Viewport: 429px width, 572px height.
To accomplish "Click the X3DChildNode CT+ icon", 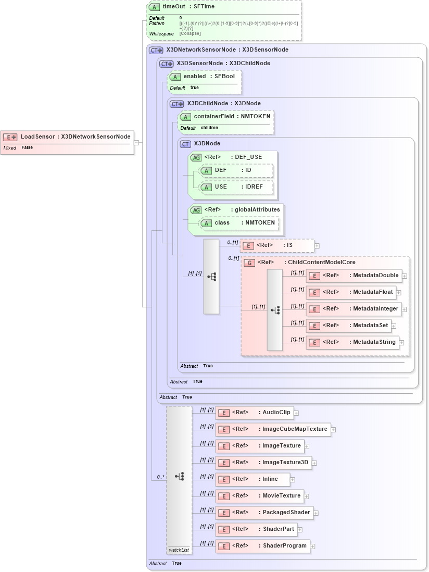I will click(x=177, y=104).
